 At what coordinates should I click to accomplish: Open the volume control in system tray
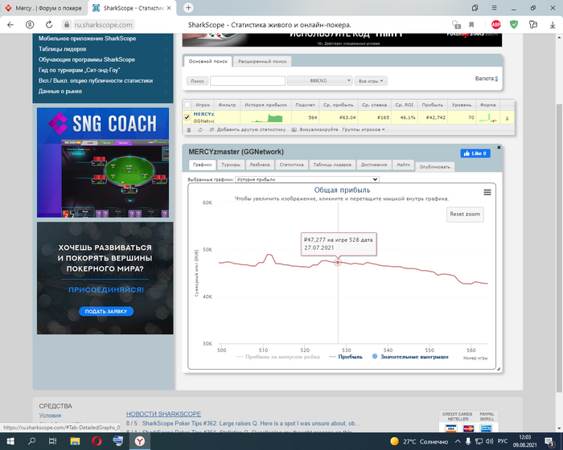click(x=489, y=441)
